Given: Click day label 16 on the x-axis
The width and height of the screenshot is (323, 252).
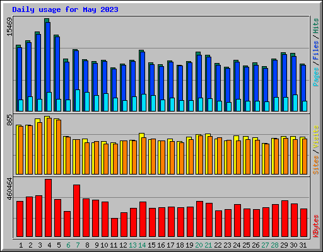Looking at the screenshot, I should [161, 245].
